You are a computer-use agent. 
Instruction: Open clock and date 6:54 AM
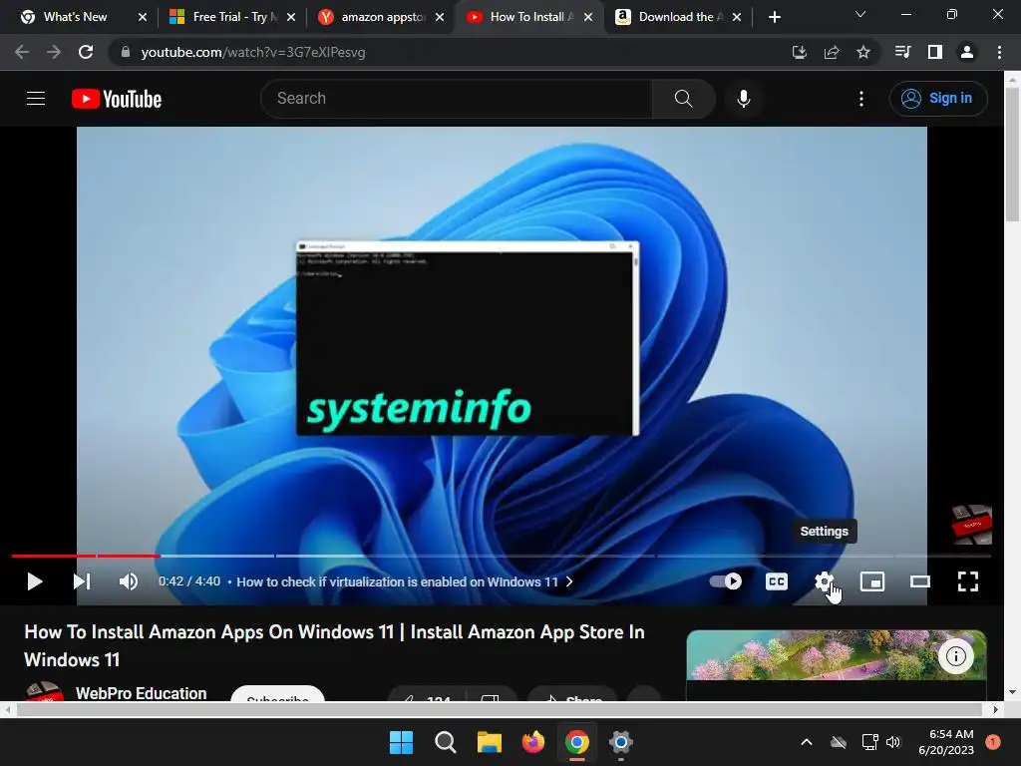click(946, 742)
